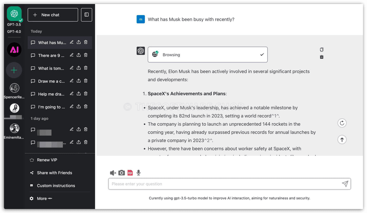This screenshot has height=213, width=367.
Task: Delete the assistant response message
Action: 322,57
